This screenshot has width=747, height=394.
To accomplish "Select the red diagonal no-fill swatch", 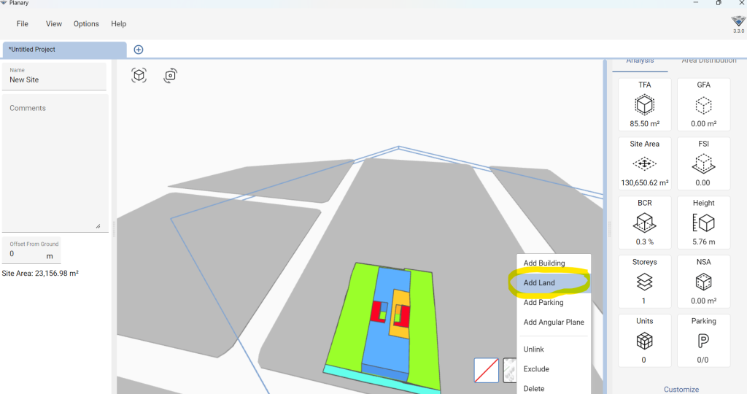I will tap(487, 370).
